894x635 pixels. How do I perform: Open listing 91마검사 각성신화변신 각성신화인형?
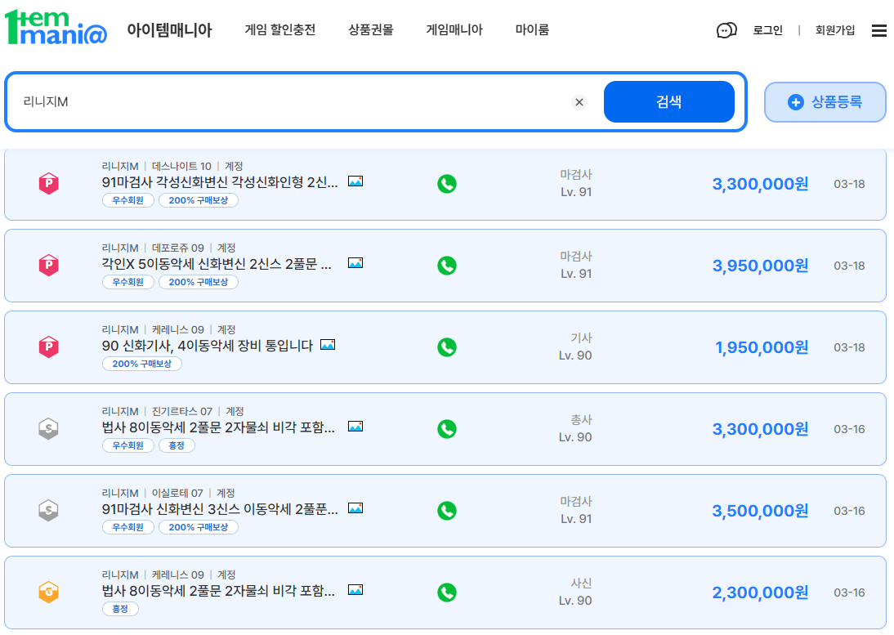coord(220,182)
